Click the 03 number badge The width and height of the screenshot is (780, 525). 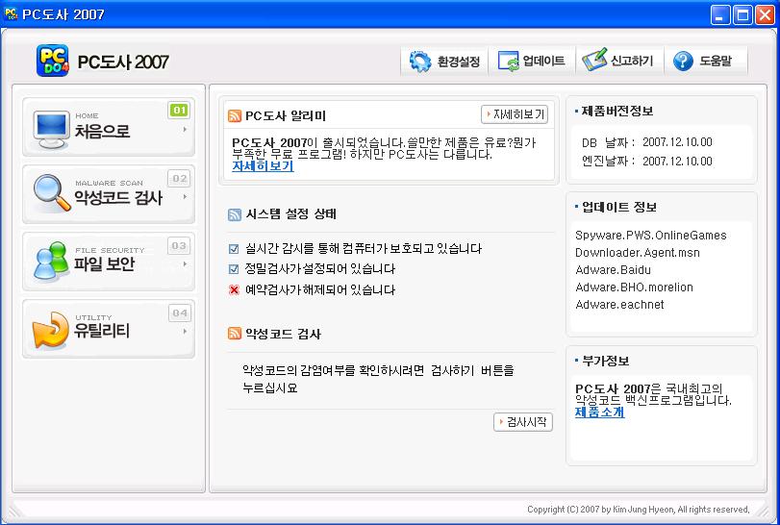[x=179, y=245]
